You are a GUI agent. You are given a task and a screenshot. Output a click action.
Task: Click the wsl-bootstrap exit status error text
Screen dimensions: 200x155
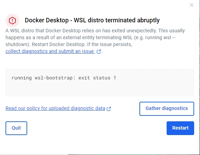[x=64, y=78]
